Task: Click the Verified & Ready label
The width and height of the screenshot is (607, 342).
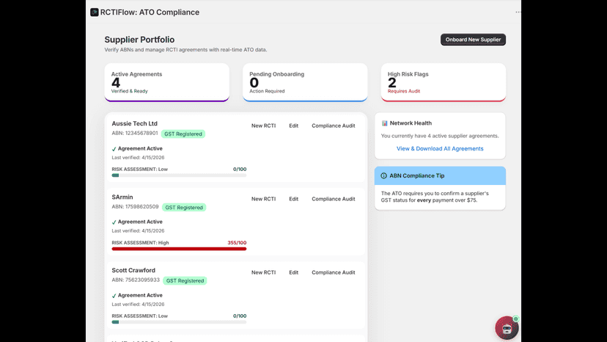Action: (x=129, y=91)
